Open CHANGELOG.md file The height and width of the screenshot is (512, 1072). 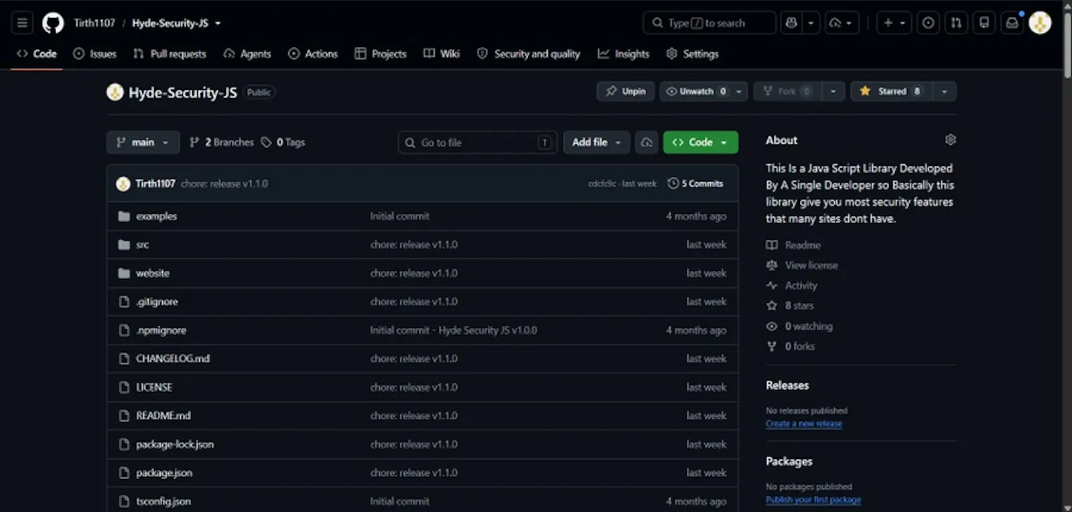(x=173, y=359)
